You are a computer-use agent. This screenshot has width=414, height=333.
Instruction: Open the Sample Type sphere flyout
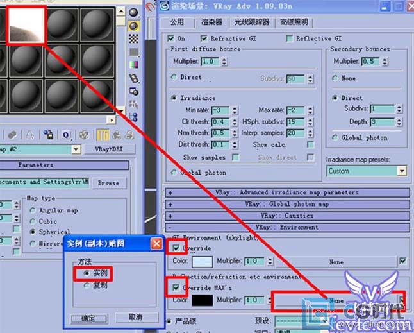pyautogui.click(x=133, y=12)
